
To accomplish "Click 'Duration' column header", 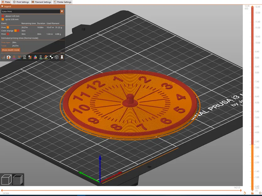I will click(41, 24).
